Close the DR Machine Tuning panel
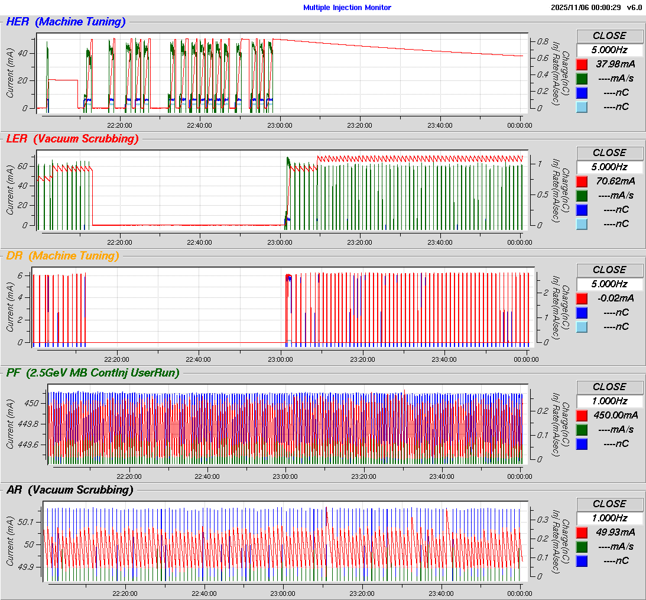 (609, 270)
